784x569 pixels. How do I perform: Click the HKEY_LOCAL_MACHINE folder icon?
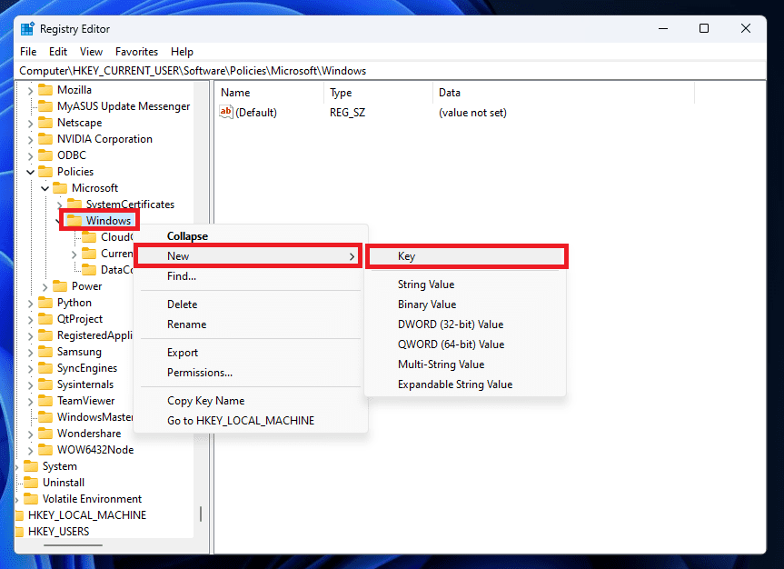[19, 515]
